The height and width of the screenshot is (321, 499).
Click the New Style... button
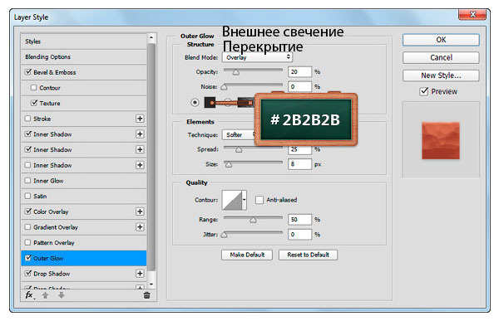pyautogui.click(x=441, y=75)
